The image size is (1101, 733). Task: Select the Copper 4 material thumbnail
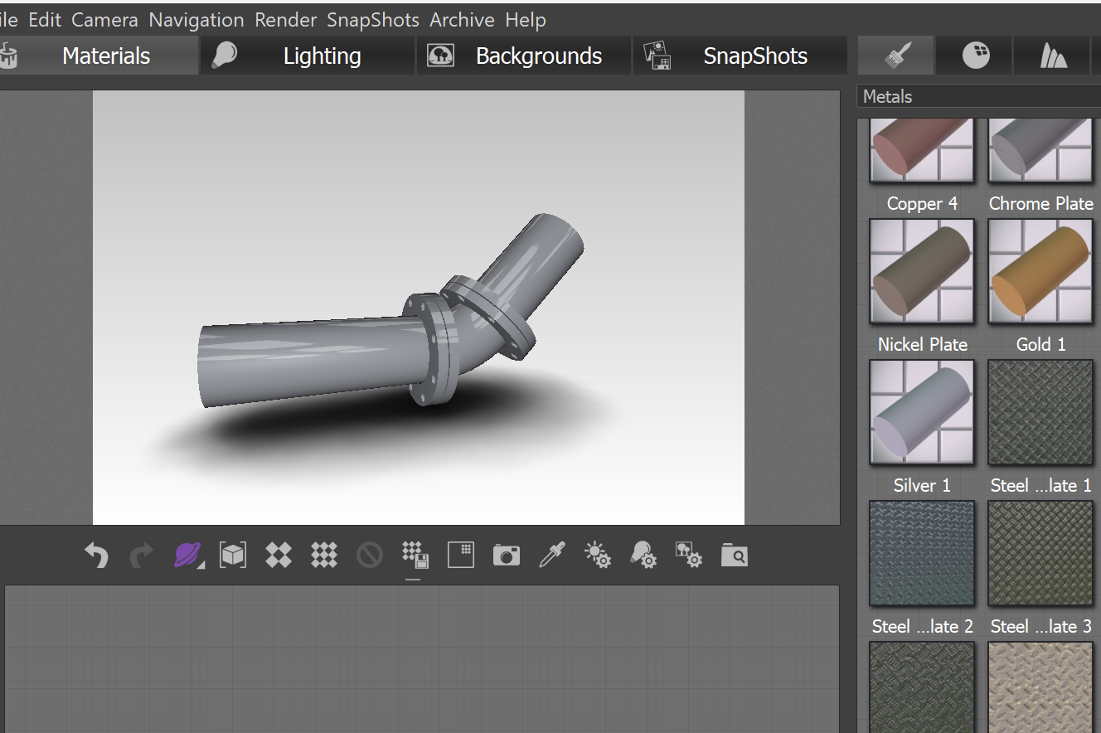coord(922,151)
